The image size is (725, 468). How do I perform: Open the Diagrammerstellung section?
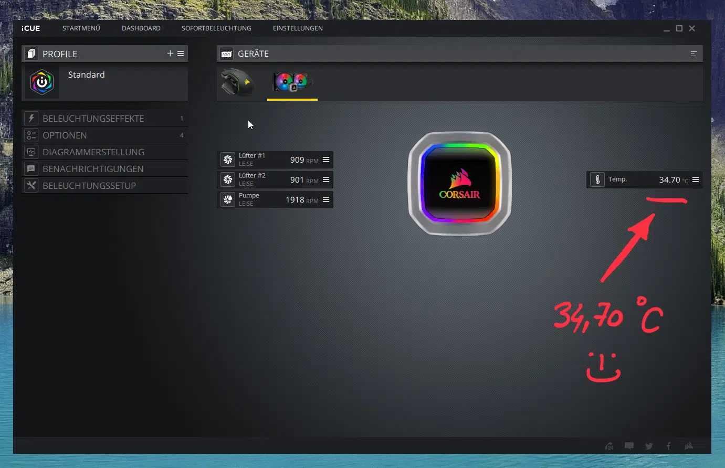(x=93, y=152)
